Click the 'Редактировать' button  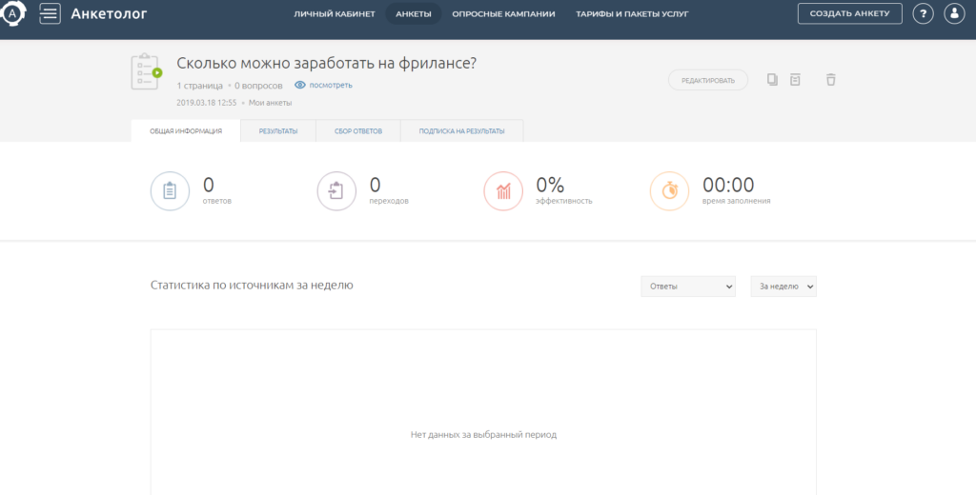708,81
